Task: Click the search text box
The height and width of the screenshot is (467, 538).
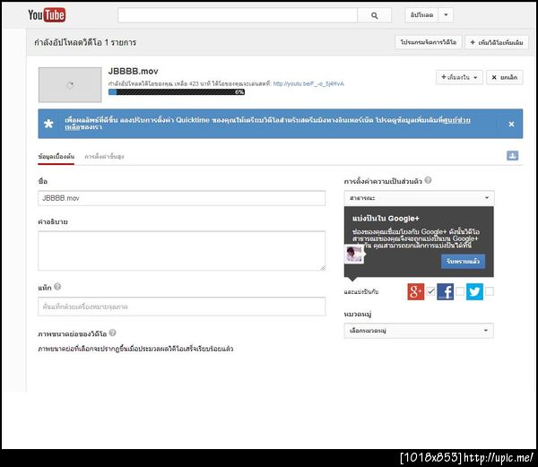Action: [238, 15]
